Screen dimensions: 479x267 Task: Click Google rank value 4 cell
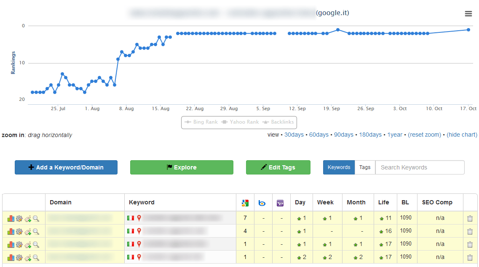(x=245, y=231)
